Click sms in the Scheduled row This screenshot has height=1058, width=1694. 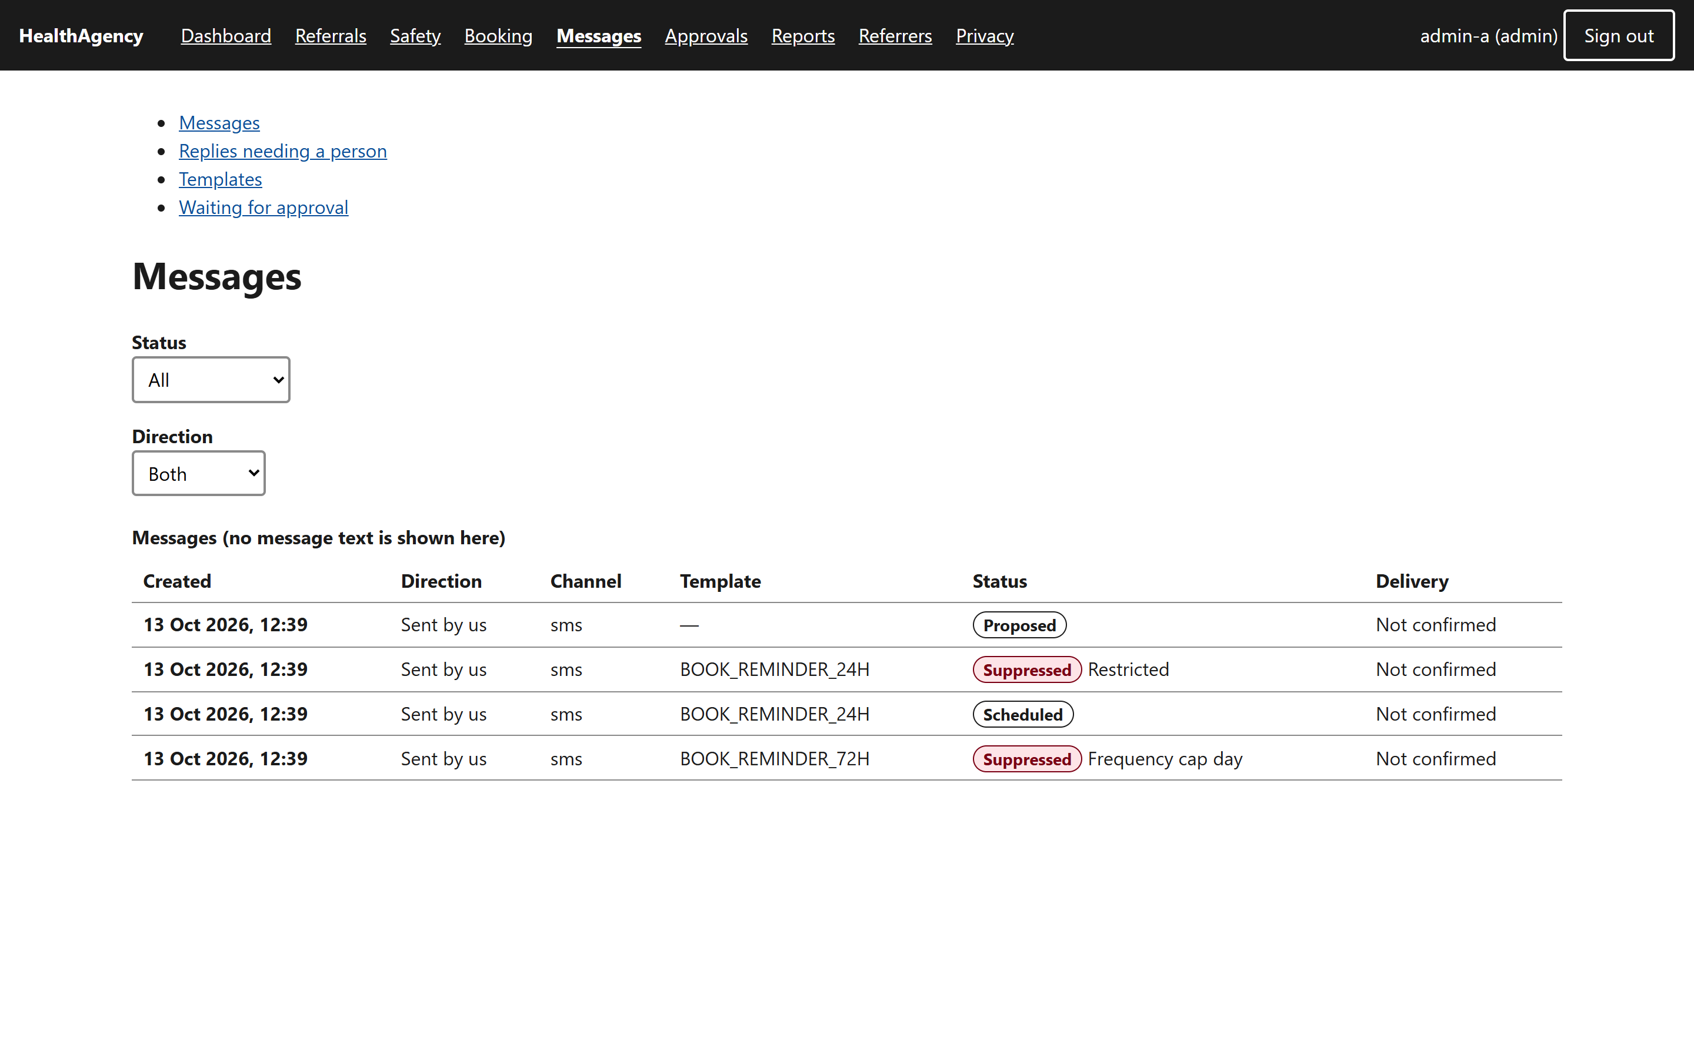pyautogui.click(x=566, y=714)
